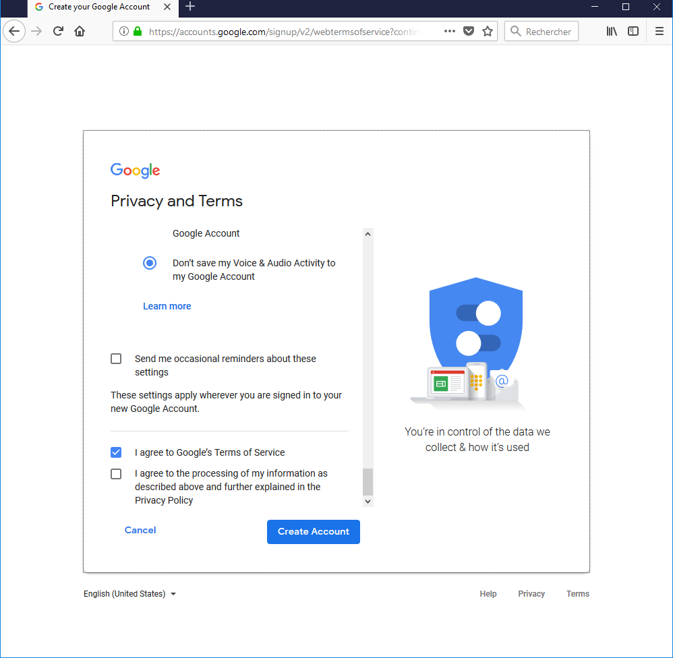Check 'Send me occasional reminders' checkbox
Screen dimensions: 673x658
(x=116, y=359)
